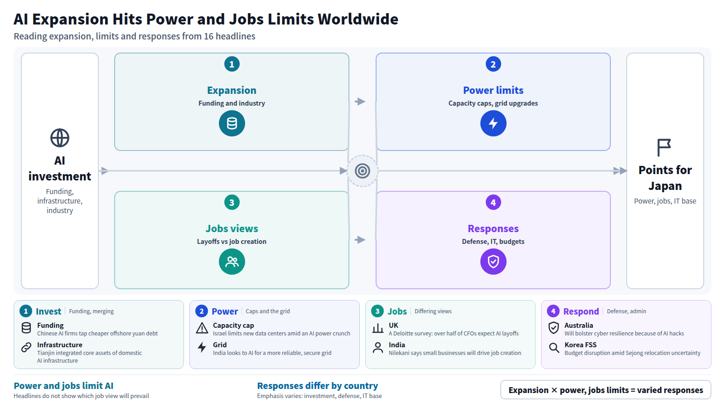Click the number 4 badge above Responses
The image size is (725, 408).
(493, 202)
